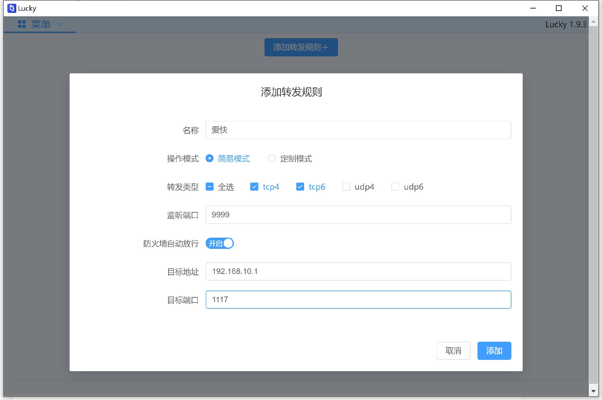Click the menu grid icon
Image resolution: width=602 pixels, height=400 pixels.
(22, 24)
